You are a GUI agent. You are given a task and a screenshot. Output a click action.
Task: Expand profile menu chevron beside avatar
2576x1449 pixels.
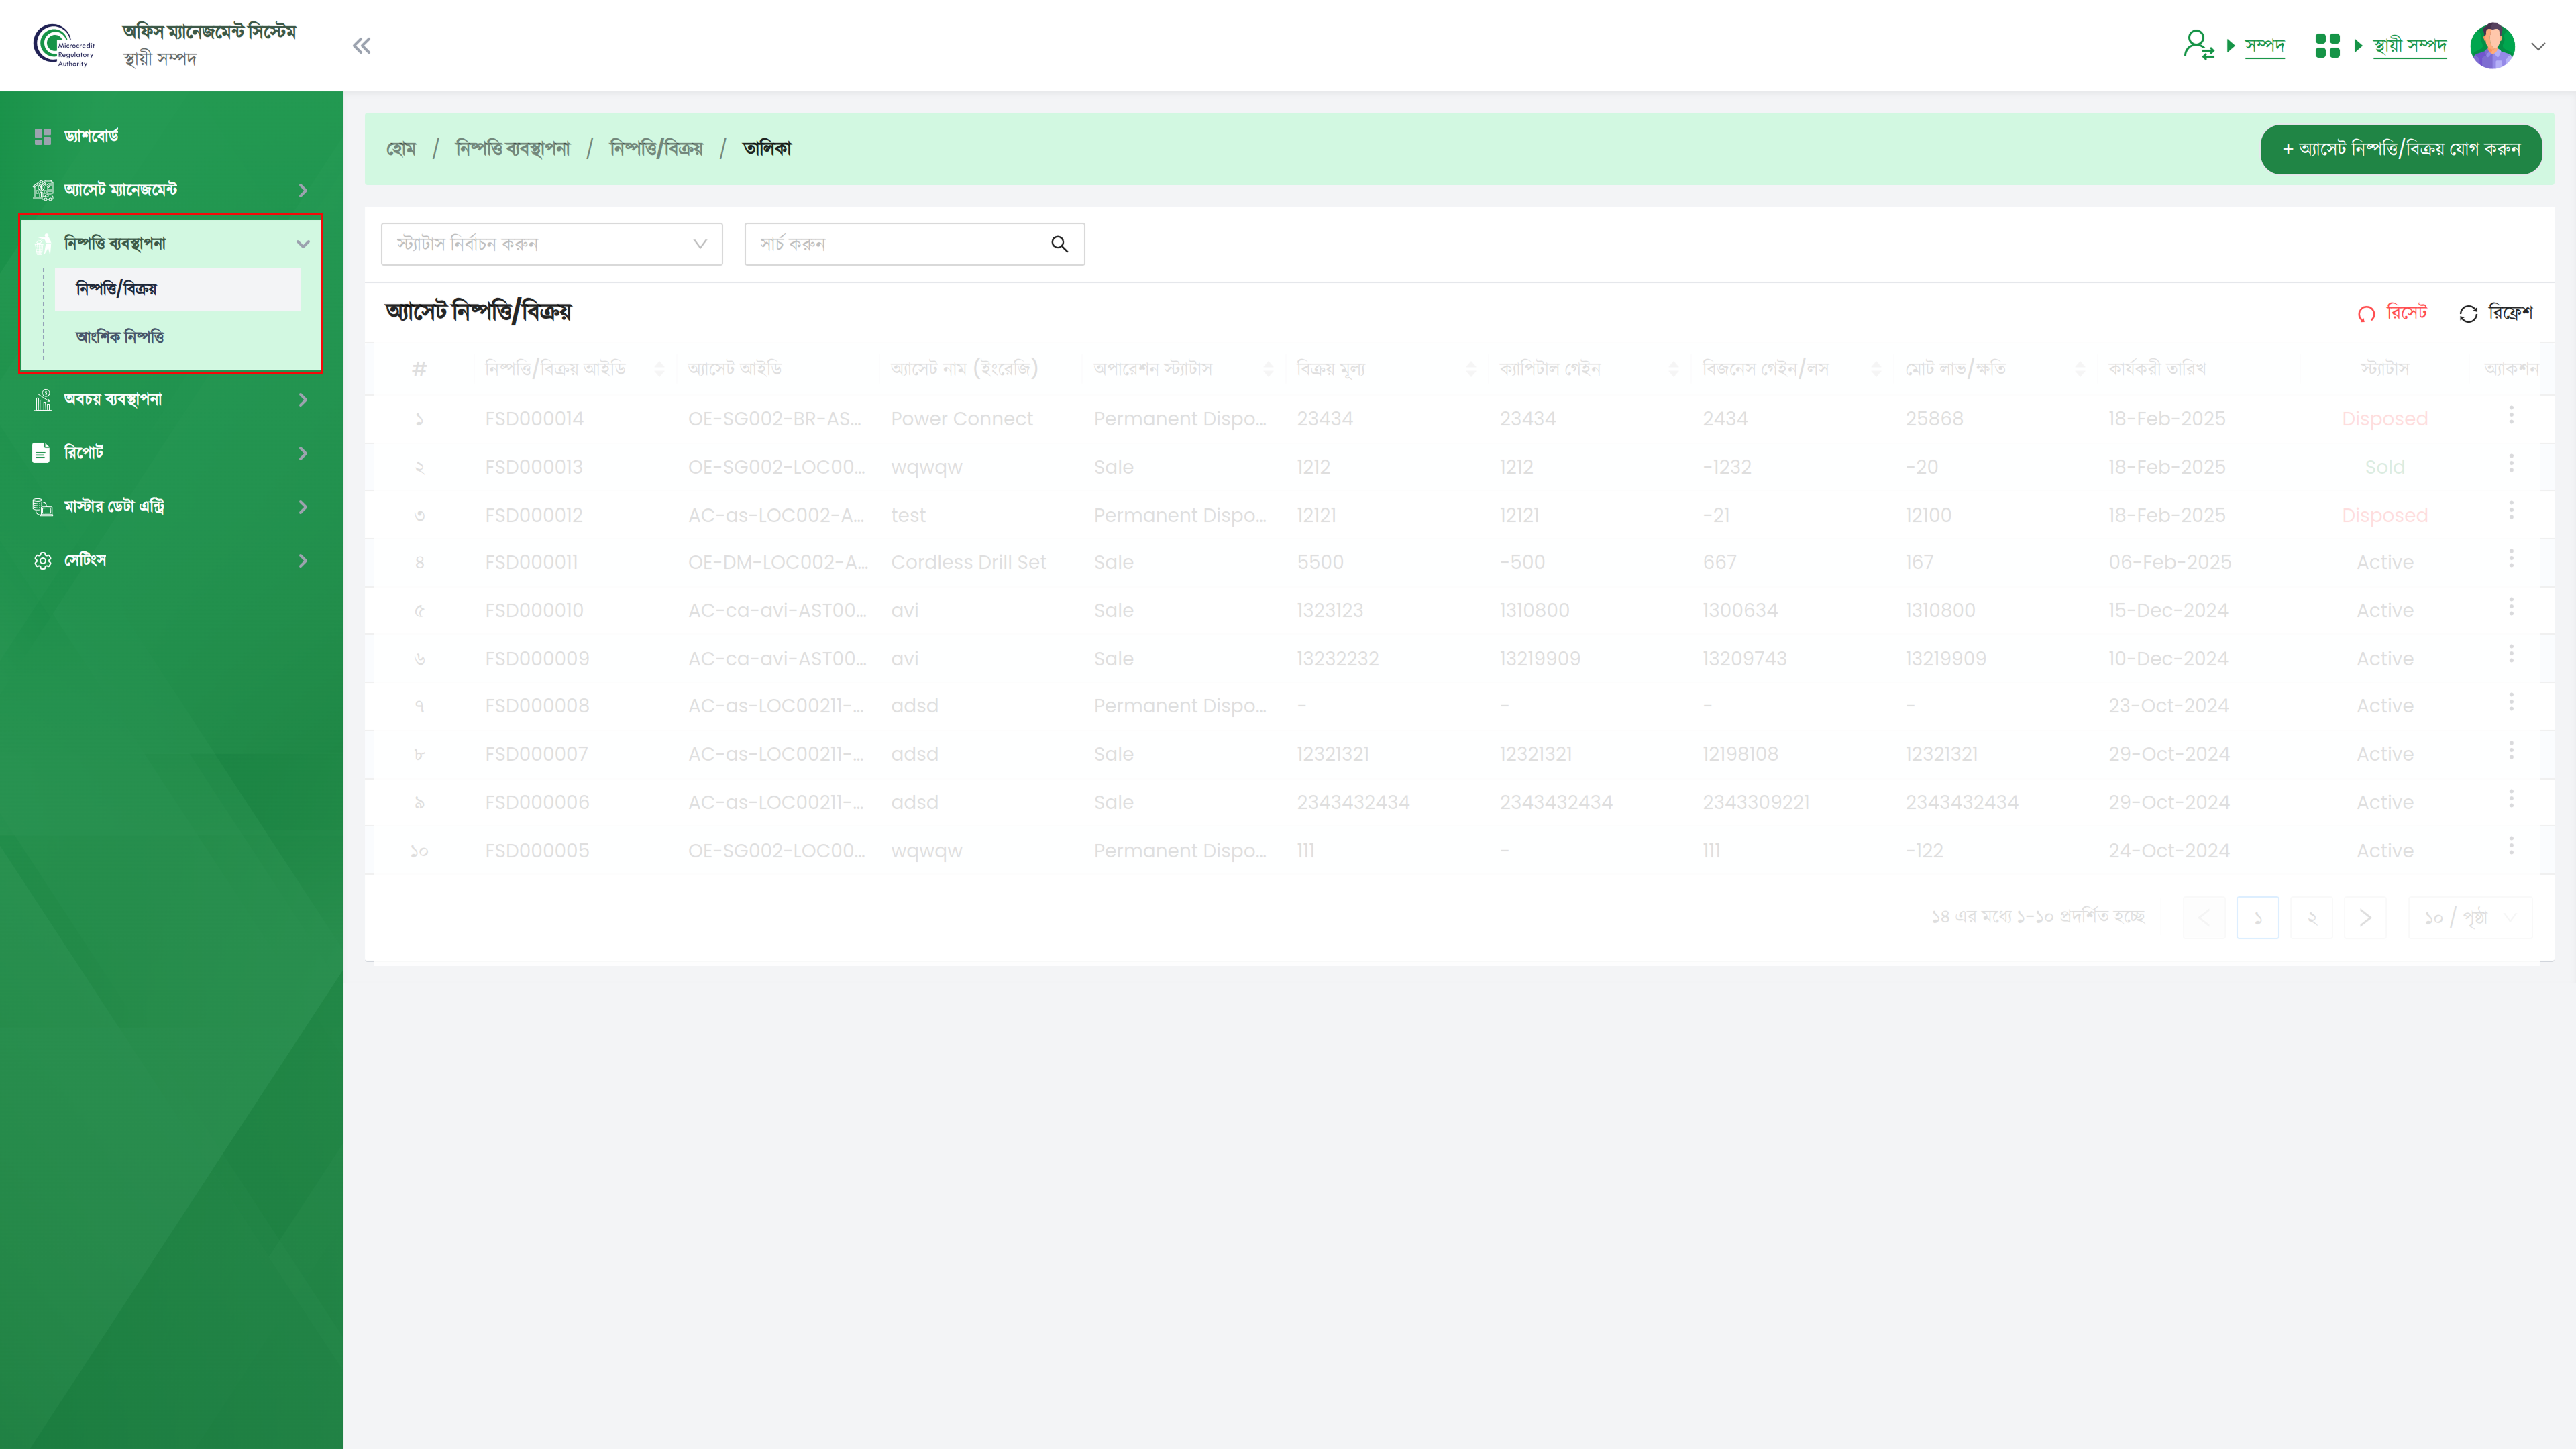pos(2538,46)
